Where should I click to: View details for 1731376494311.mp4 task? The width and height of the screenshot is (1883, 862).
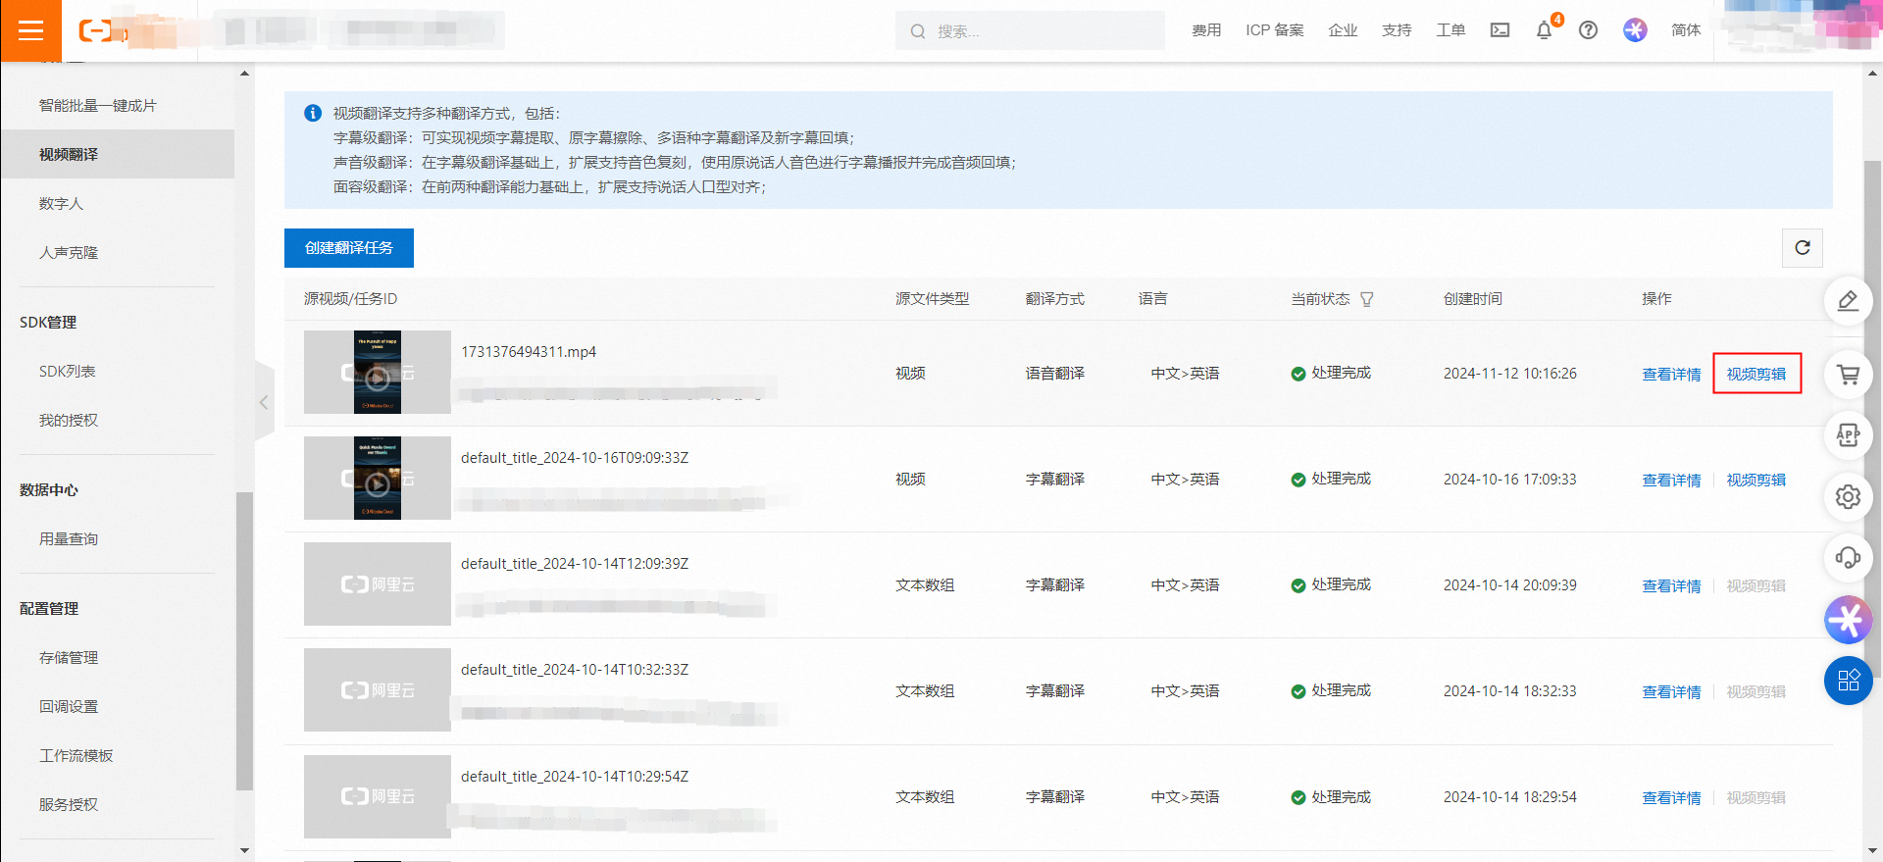coord(1671,374)
